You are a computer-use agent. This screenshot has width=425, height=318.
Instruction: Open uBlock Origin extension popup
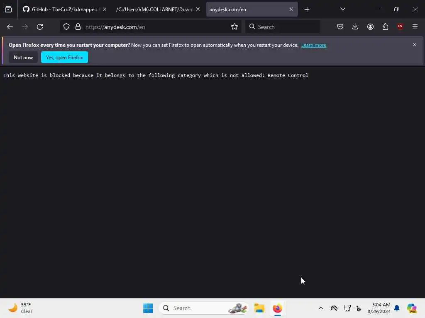(400, 26)
